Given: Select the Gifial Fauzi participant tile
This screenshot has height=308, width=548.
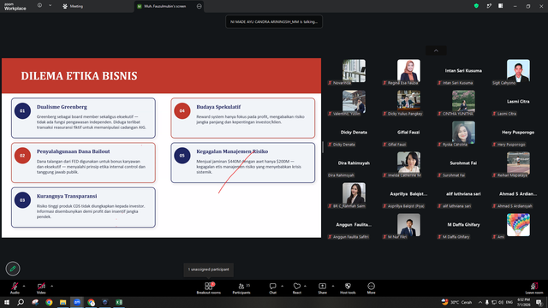Looking at the screenshot, I should [x=408, y=133].
